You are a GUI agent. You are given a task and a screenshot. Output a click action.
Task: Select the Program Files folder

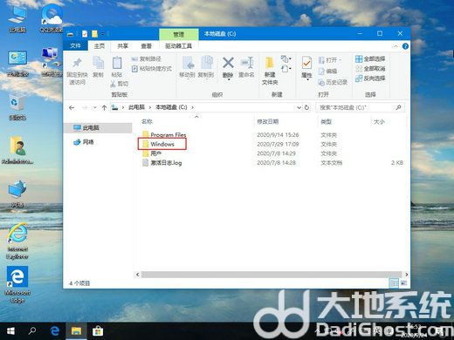[164, 134]
